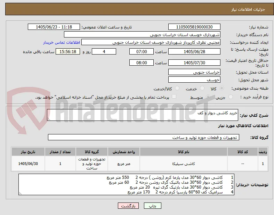274x215 pixels.
Task: Select the کالا/خدمت radio button
Action: pos(177,88)
